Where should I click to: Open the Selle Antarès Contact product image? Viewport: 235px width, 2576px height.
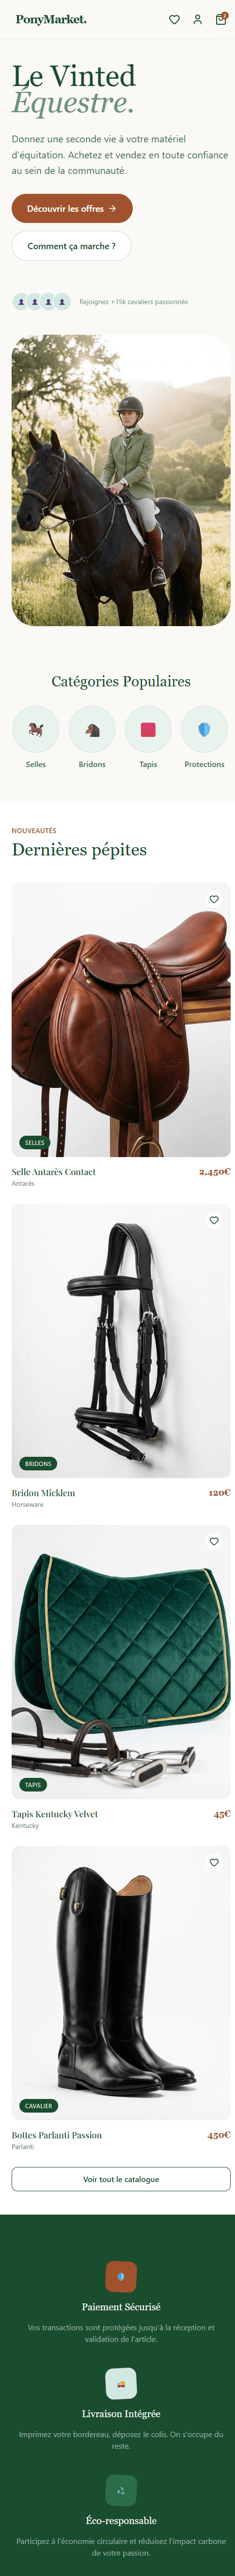tap(121, 1019)
